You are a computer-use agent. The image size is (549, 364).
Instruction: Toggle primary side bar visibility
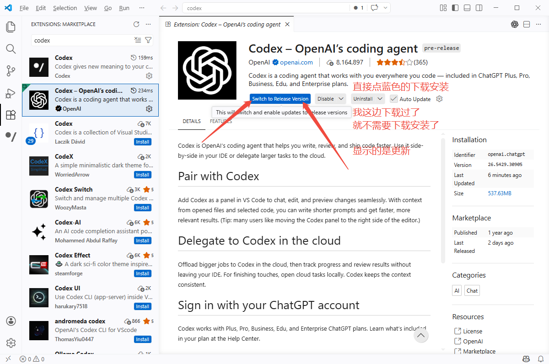(455, 8)
